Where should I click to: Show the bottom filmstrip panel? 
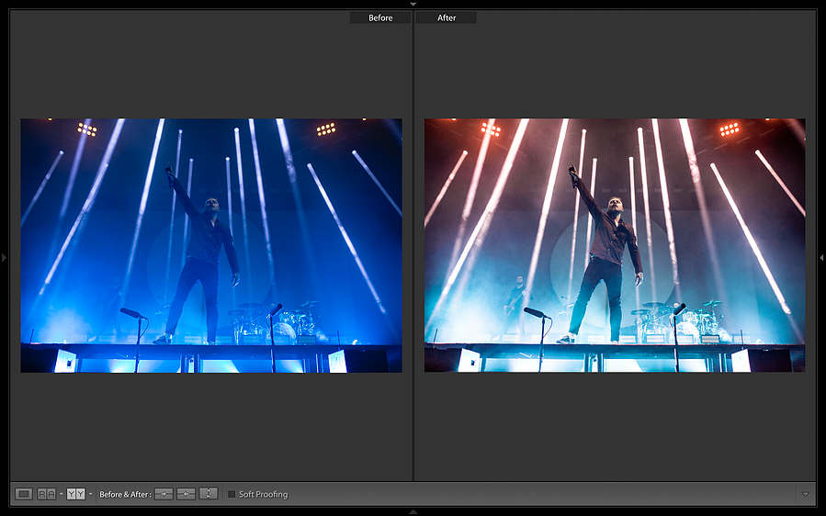tap(413, 511)
